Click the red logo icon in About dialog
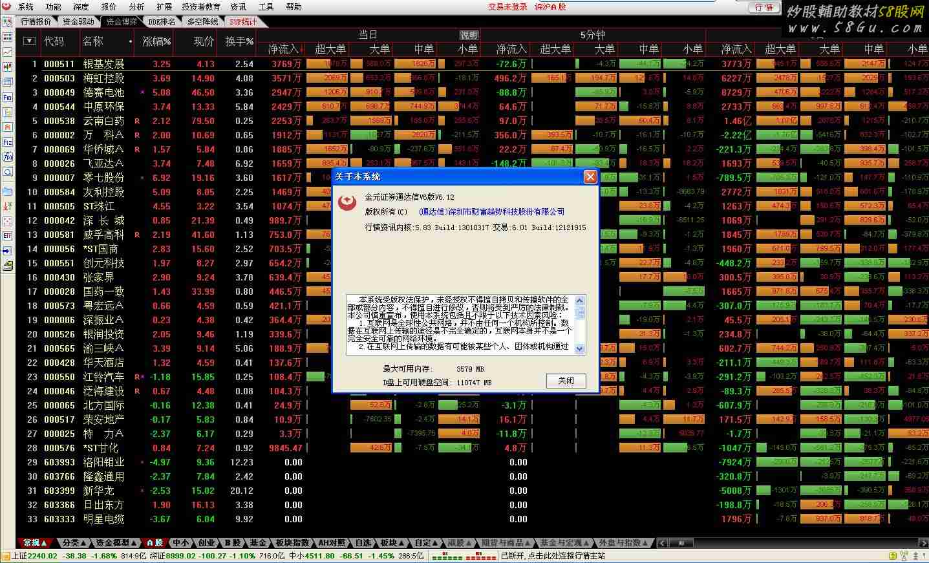The height and width of the screenshot is (563, 929). (x=348, y=203)
